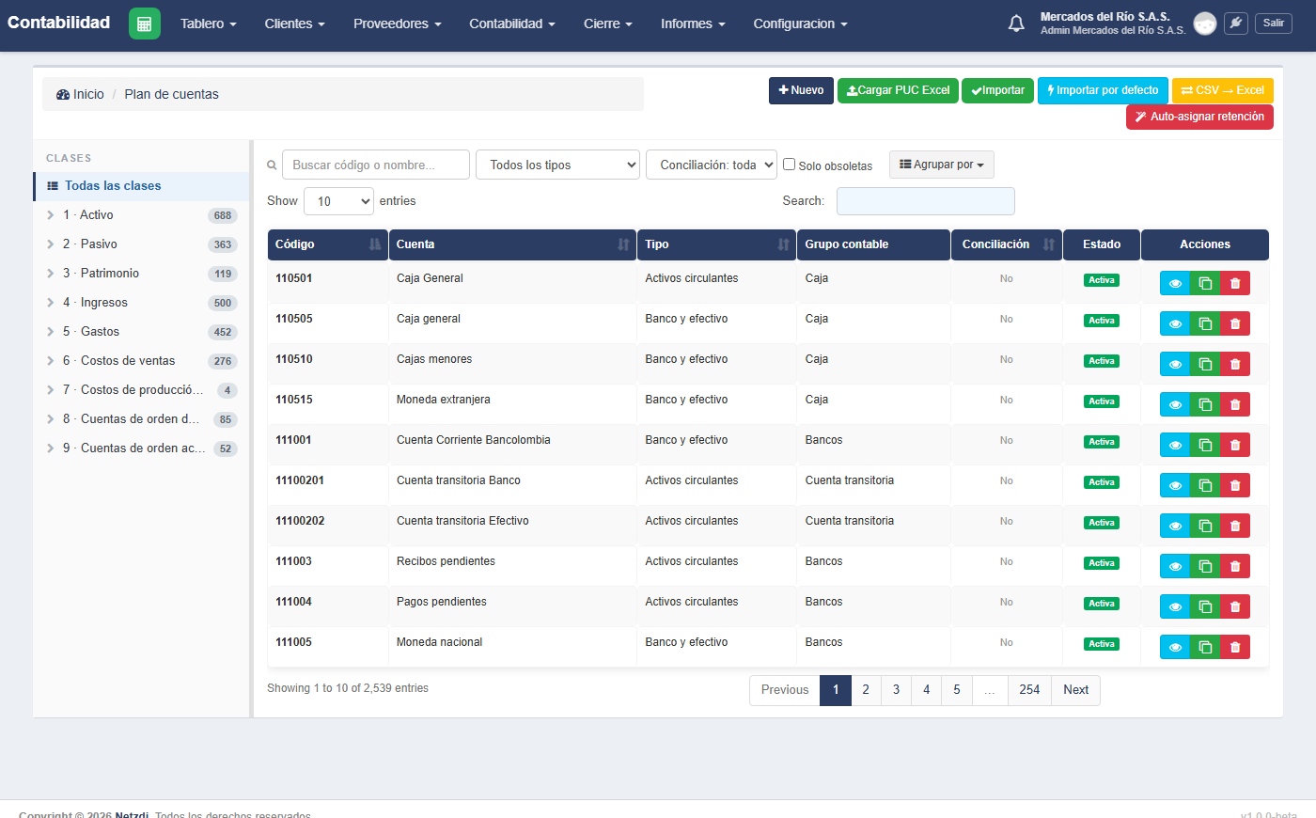The image size is (1316, 818).
Task: Change the show entries count dropdown
Action: [338, 201]
